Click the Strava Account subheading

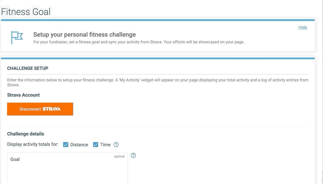click(23, 95)
